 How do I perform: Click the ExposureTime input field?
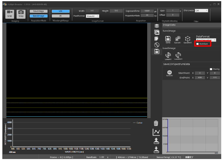coord(147,11)
